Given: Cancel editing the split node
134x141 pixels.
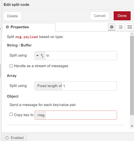Looking at the screenshot, I should tap(100, 16).
